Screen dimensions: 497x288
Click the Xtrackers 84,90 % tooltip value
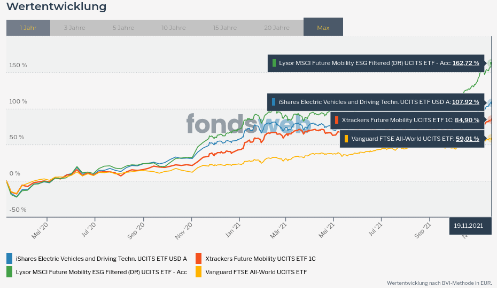click(467, 120)
